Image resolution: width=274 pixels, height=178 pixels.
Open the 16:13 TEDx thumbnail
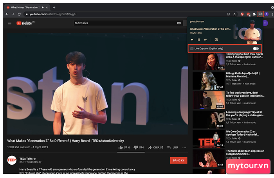[x=209, y=139]
